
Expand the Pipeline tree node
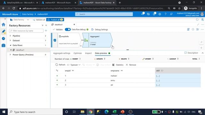pos(10,36)
